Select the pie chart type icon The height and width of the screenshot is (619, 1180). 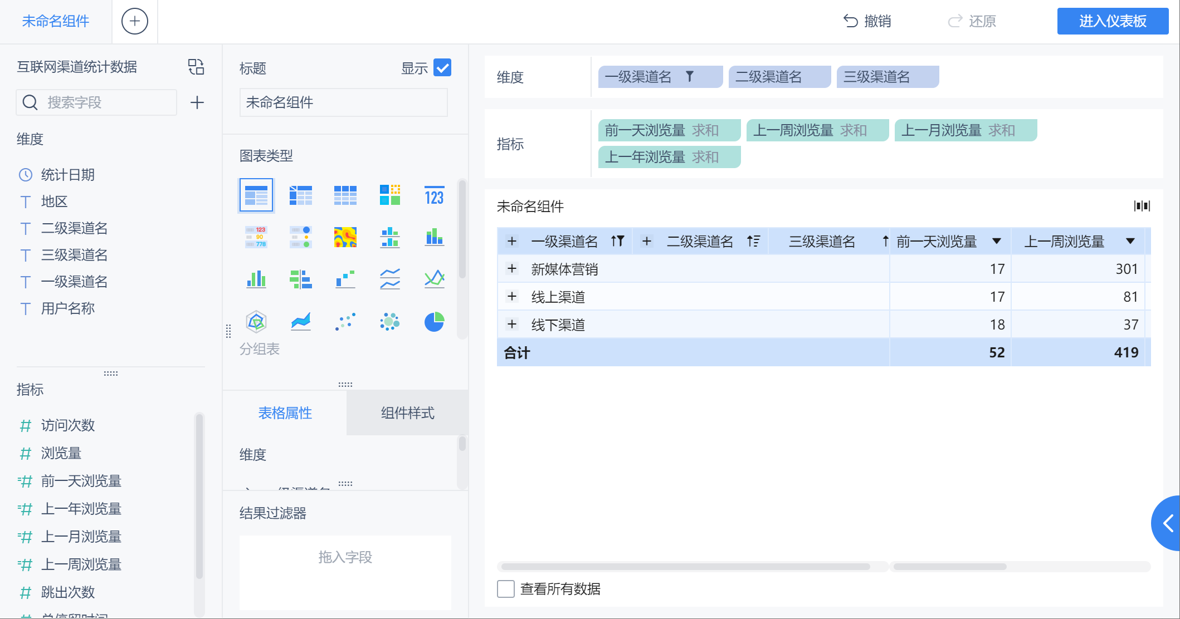click(434, 322)
